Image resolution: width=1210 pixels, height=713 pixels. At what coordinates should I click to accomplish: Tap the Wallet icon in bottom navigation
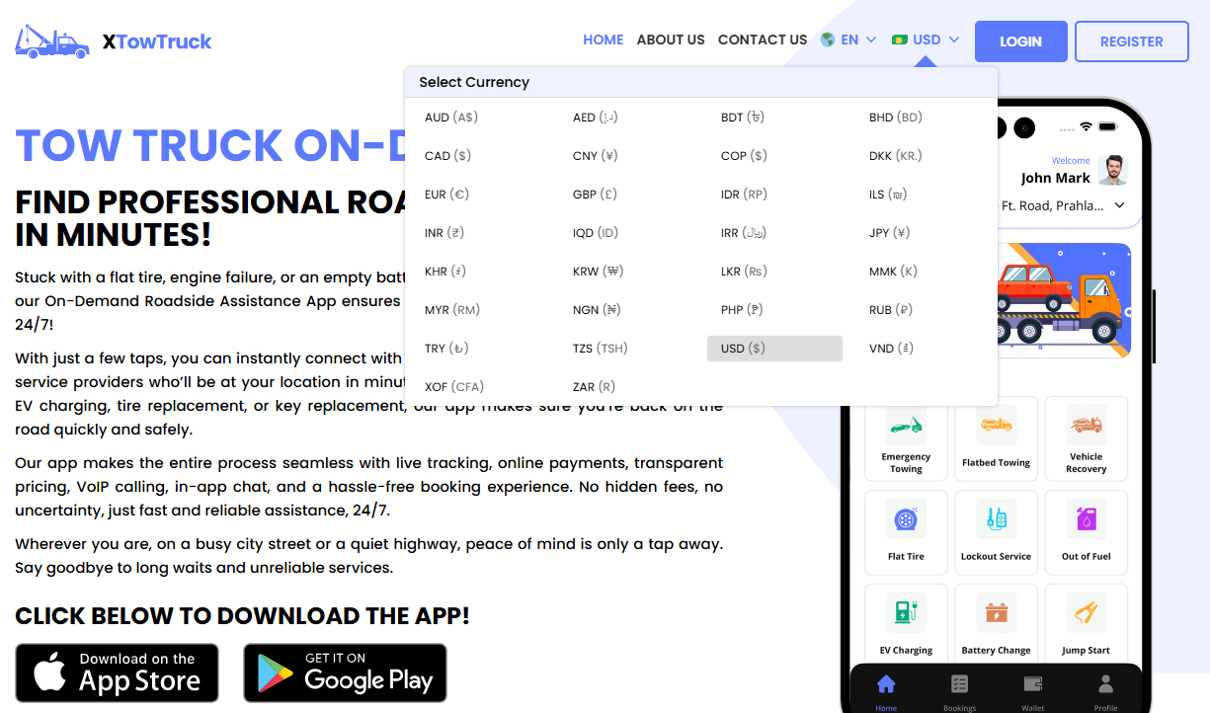coord(1032,683)
